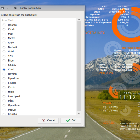The width and height of the screenshot is (140, 140).
Task: Click the 'Equalizer' task label
Action: pos(14,78)
